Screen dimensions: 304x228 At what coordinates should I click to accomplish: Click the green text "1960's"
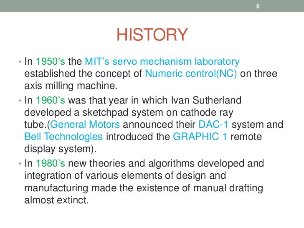point(51,100)
